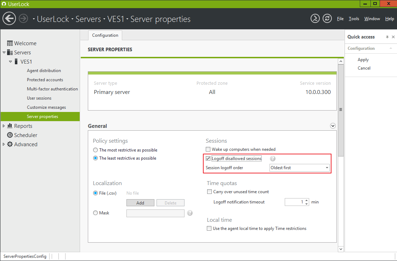Check Use the agent local time option
This screenshot has height=261, width=397.
(x=209, y=229)
